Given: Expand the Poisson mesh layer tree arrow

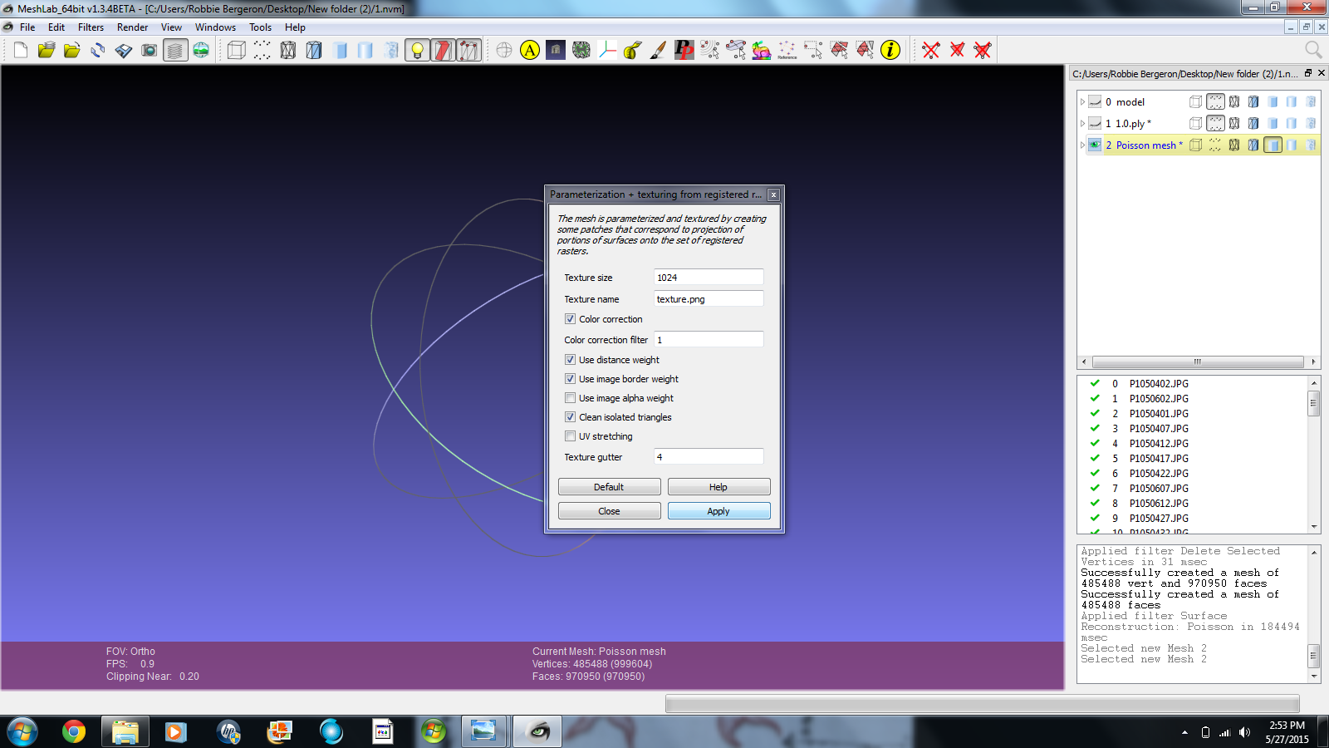Looking at the screenshot, I should tap(1082, 145).
